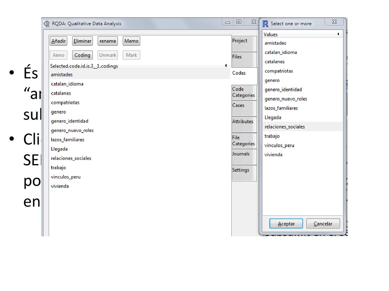
Task: Choose 'amistades' in the Values dialog
Action: pyautogui.click(x=303, y=43)
